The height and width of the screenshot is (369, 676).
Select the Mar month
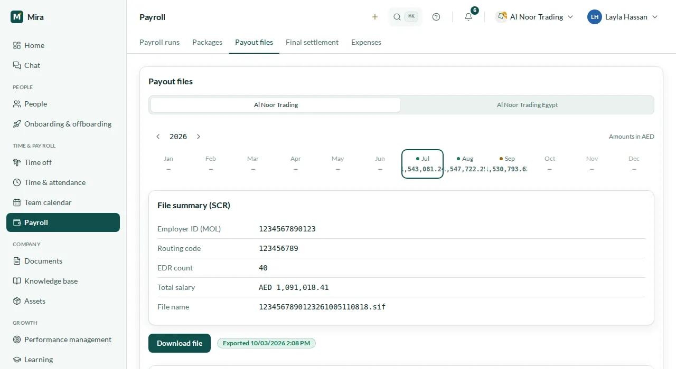pyautogui.click(x=253, y=164)
